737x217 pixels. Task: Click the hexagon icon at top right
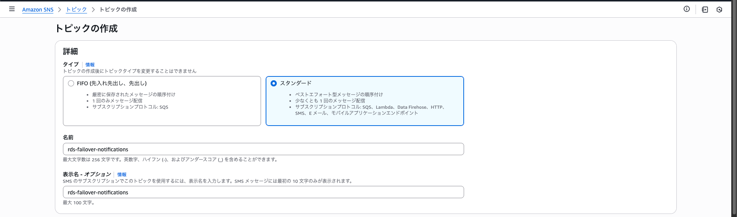[x=719, y=10]
